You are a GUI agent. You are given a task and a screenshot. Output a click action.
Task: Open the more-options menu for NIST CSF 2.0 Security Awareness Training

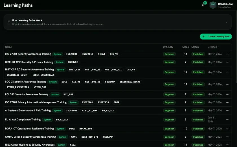(227, 72)
